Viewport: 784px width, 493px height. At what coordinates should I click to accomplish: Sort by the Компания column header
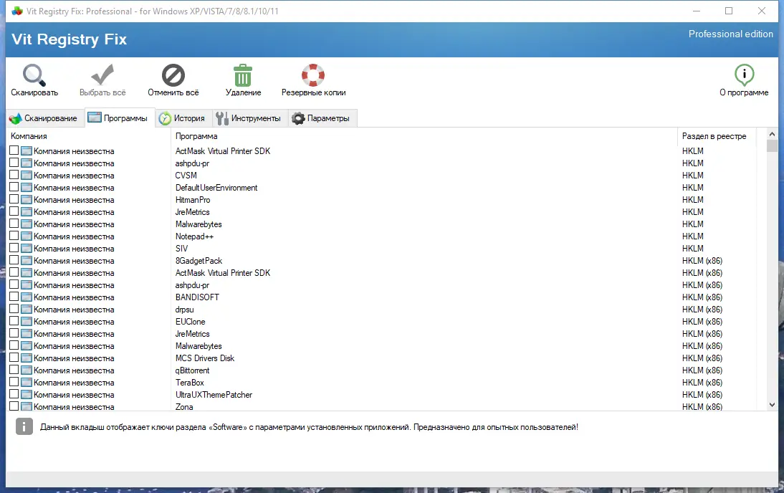[x=88, y=136]
